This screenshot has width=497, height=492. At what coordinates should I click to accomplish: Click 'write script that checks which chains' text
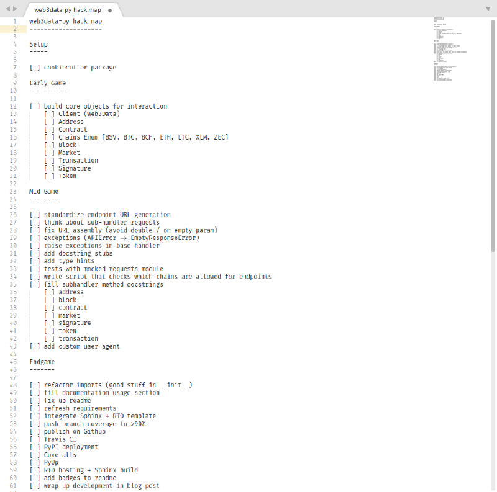pyautogui.click(x=158, y=277)
